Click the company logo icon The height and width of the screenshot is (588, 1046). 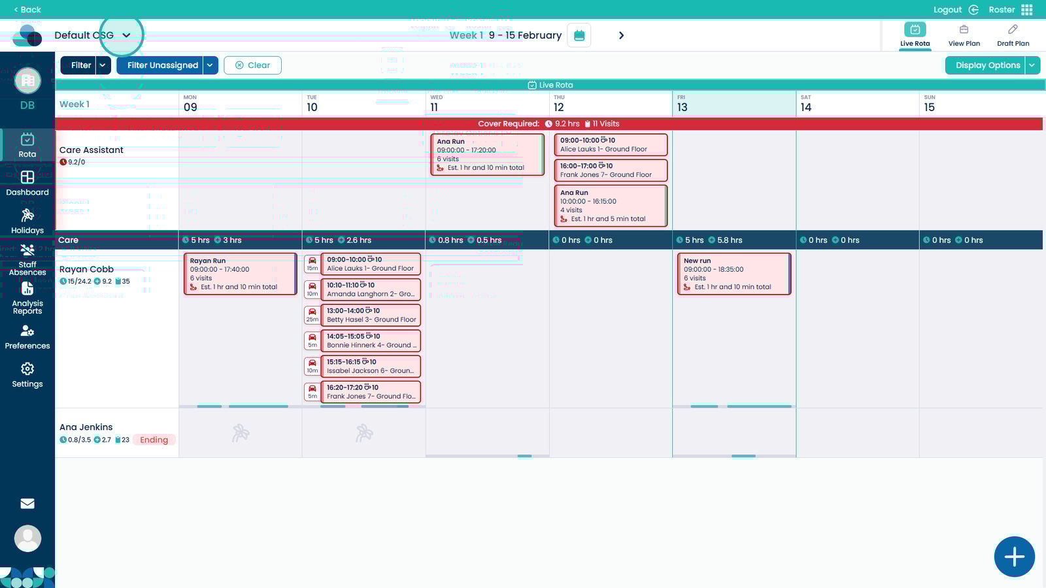pos(27,35)
